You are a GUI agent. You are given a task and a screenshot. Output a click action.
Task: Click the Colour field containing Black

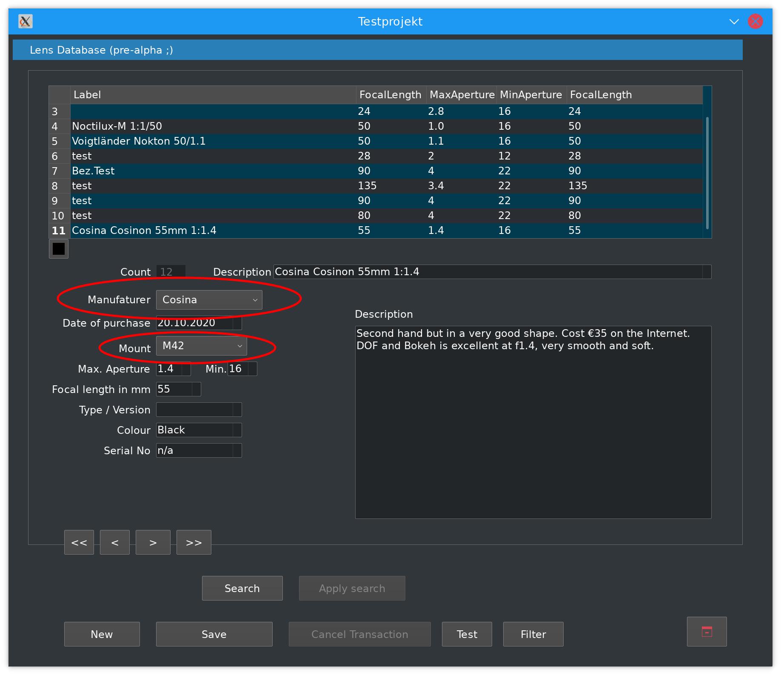(x=195, y=430)
